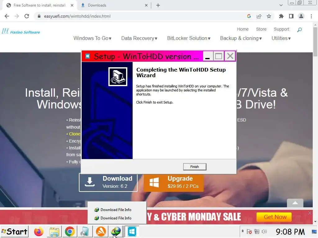
Task: Close the WinToHDD Setup window
Action: pos(230,56)
